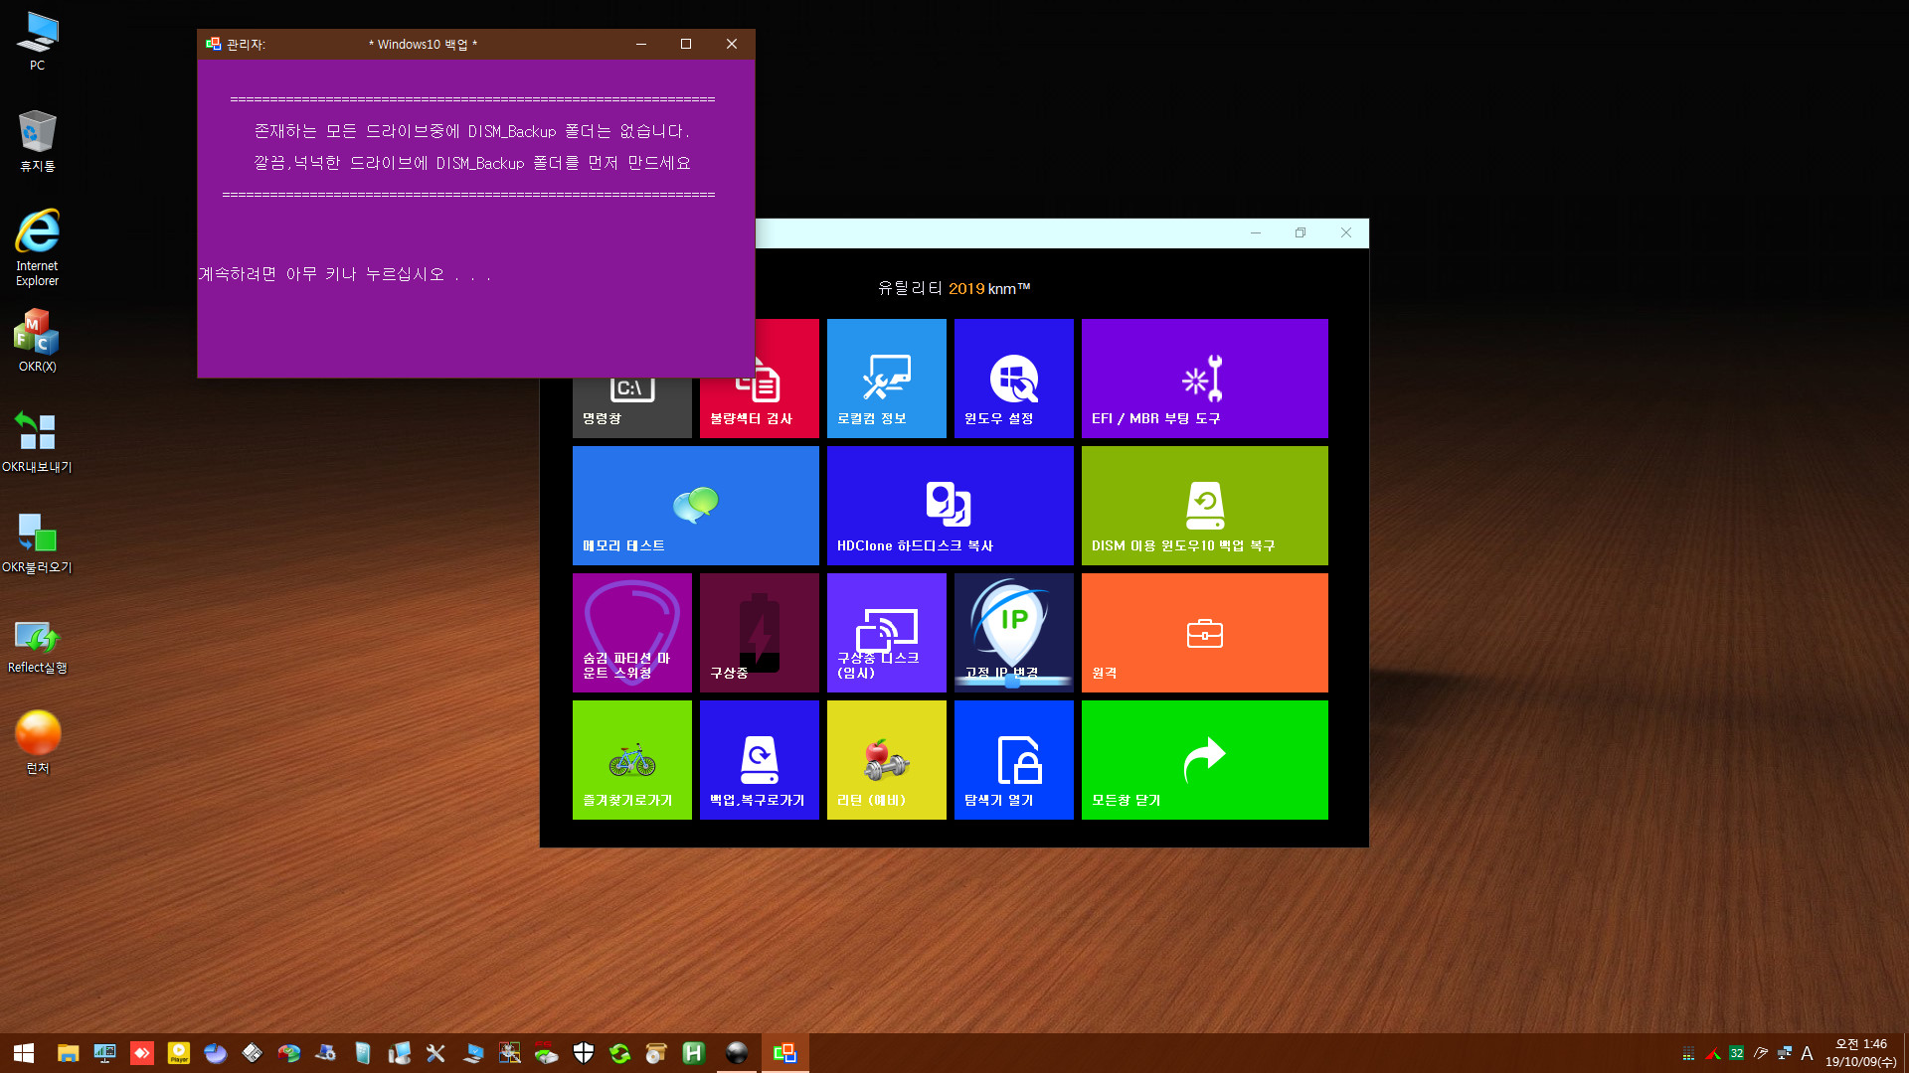Viewport: 1909px width, 1073px height.
Task: Click the monitor with chart taskbar icon
Action: (104, 1053)
